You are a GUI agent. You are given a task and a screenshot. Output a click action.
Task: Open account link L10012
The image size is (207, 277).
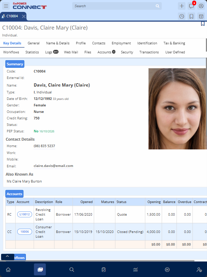tap(25, 214)
